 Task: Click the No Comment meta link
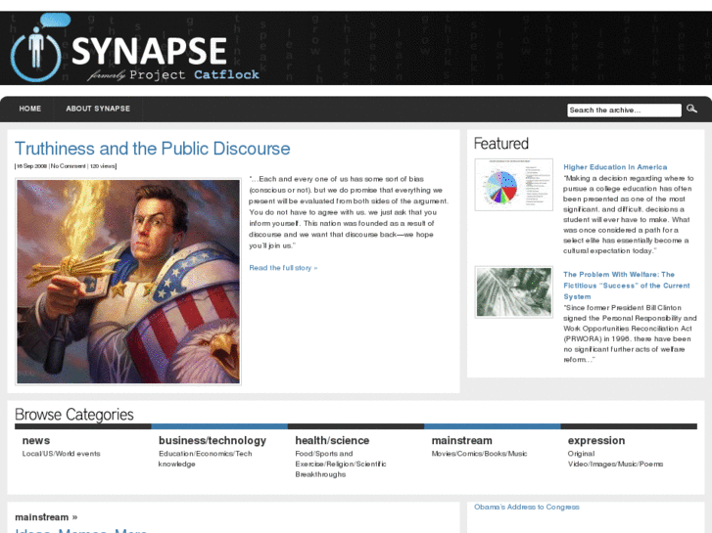pos(68,166)
